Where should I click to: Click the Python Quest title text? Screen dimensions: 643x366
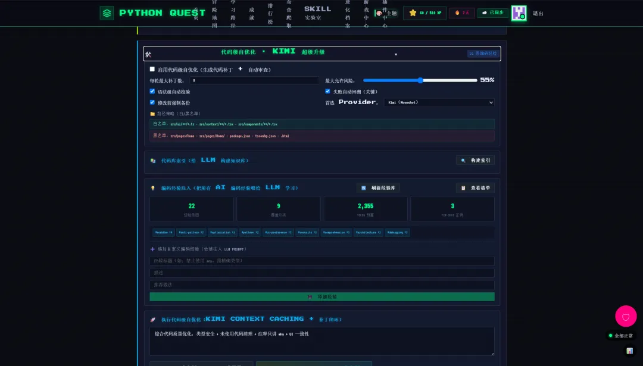pyautogui.click(x=162, y=13)
